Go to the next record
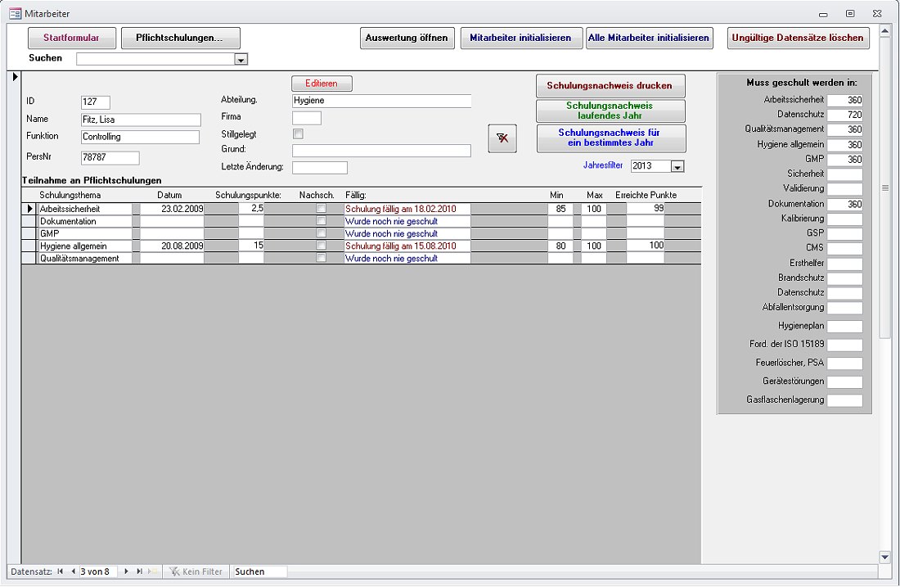Image resolution: width=900 pixels, height=587 pixels. tap(126, 571)
